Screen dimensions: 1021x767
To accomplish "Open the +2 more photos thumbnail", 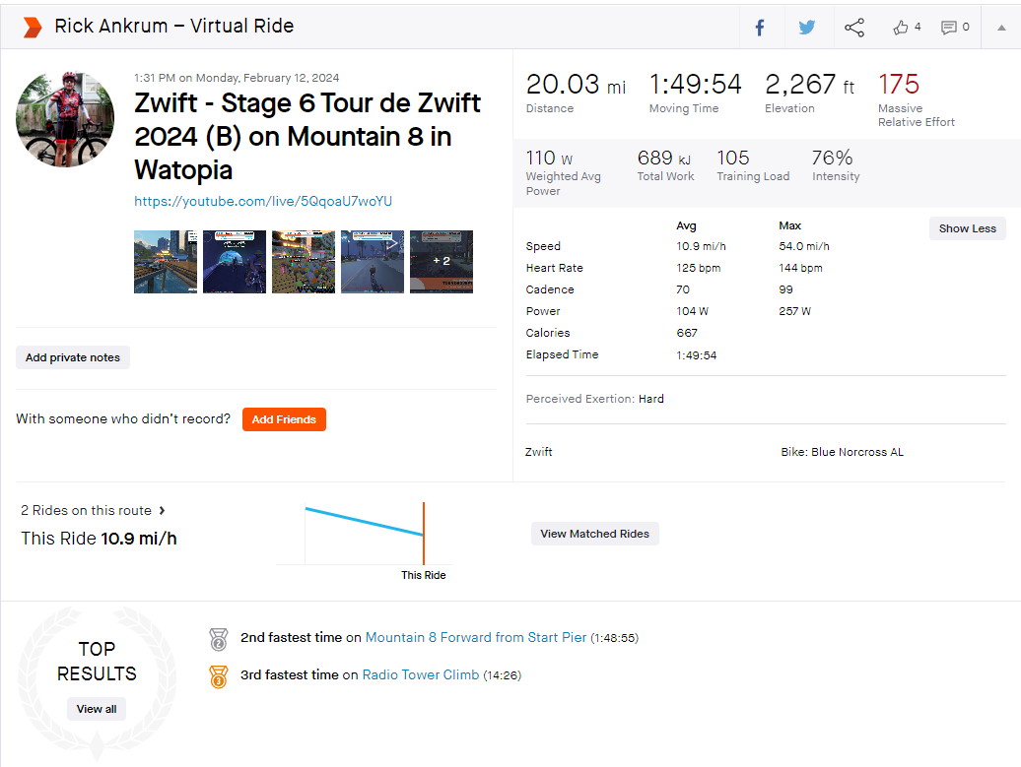I will [x=442, y=262].
